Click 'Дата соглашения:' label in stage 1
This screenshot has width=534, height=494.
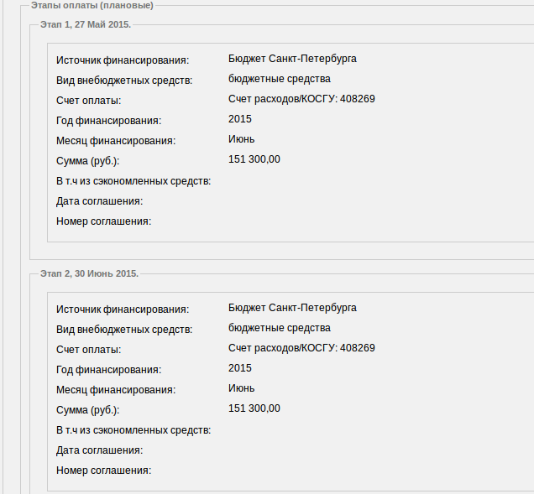(x=99, y=201)
